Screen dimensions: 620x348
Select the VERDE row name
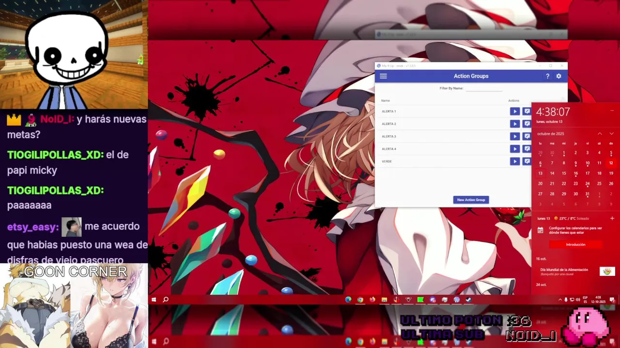387,161
